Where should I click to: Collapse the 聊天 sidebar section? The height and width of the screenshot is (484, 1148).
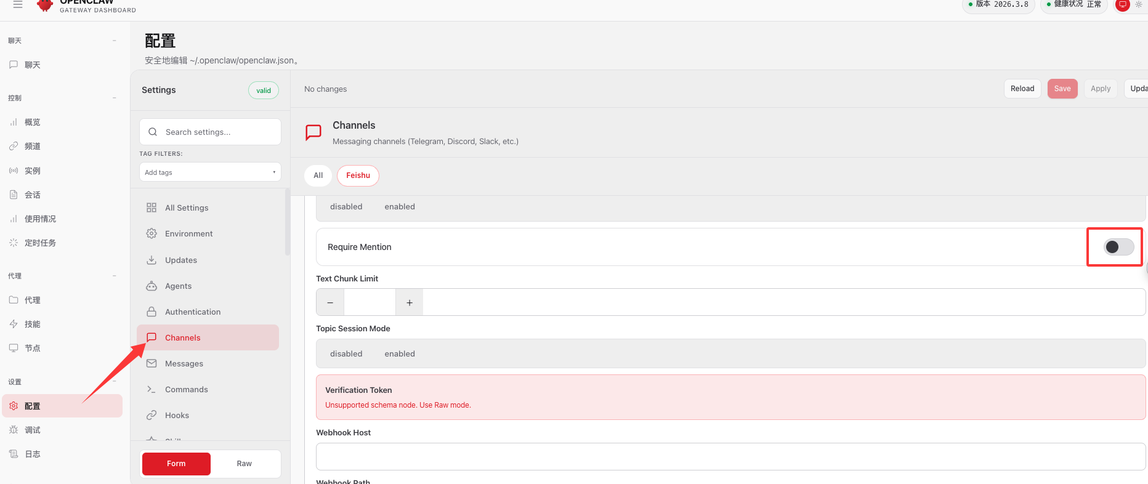point(115,41)
